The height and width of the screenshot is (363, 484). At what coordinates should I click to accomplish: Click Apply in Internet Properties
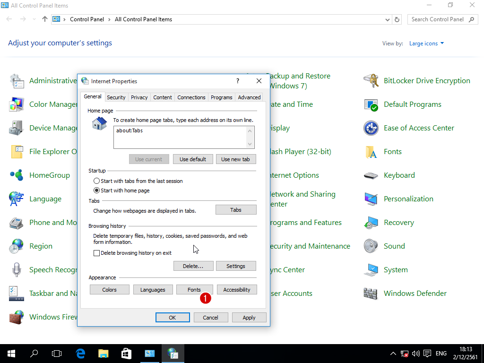(249, 318)
